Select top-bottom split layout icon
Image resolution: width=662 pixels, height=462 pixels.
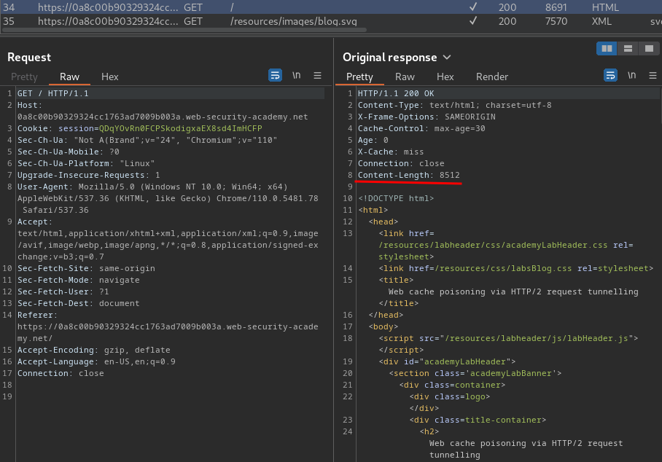tap(628, 49)
